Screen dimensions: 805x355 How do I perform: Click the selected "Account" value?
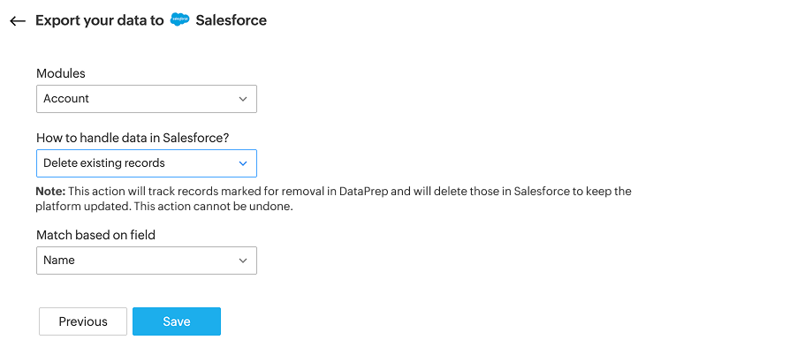point(66,99)
